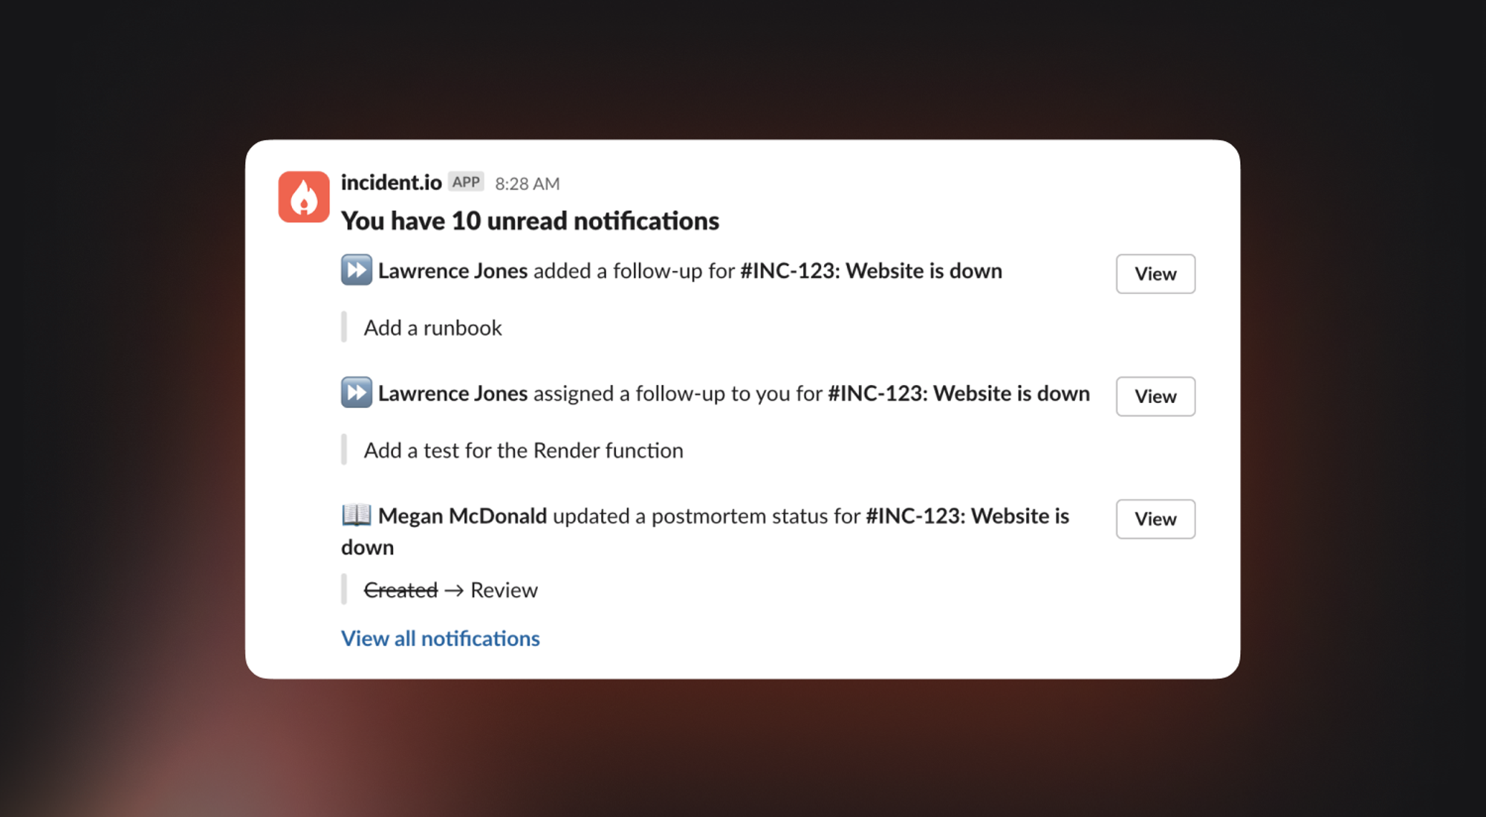
Task: View the added follow-up notification
Action: [1155, 274]
